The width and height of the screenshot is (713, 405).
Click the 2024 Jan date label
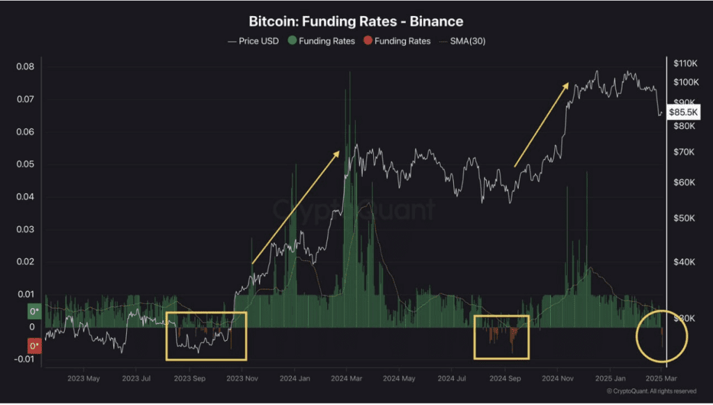[295, 379]
